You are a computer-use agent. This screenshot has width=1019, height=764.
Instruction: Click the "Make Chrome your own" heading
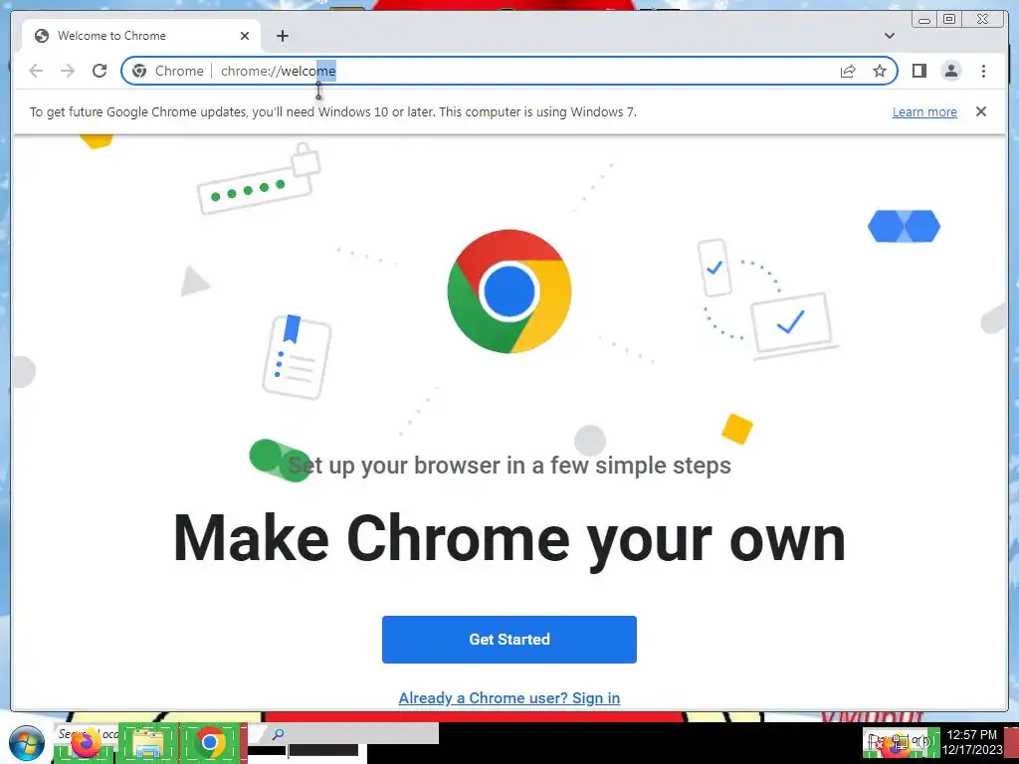pos(509,539)
